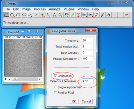
Task: Select the Rectangle selection tool
Action: click(x=6, y=15)
